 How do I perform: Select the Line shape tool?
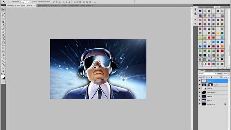3,64
